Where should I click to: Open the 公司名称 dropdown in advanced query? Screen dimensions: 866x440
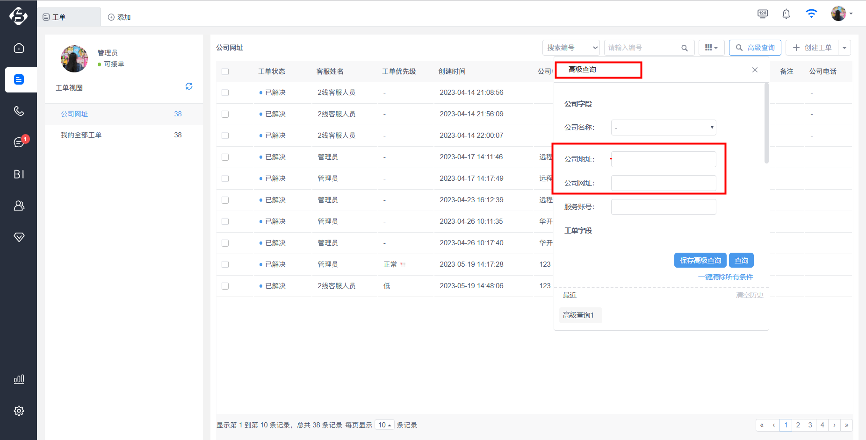point(664,128)
